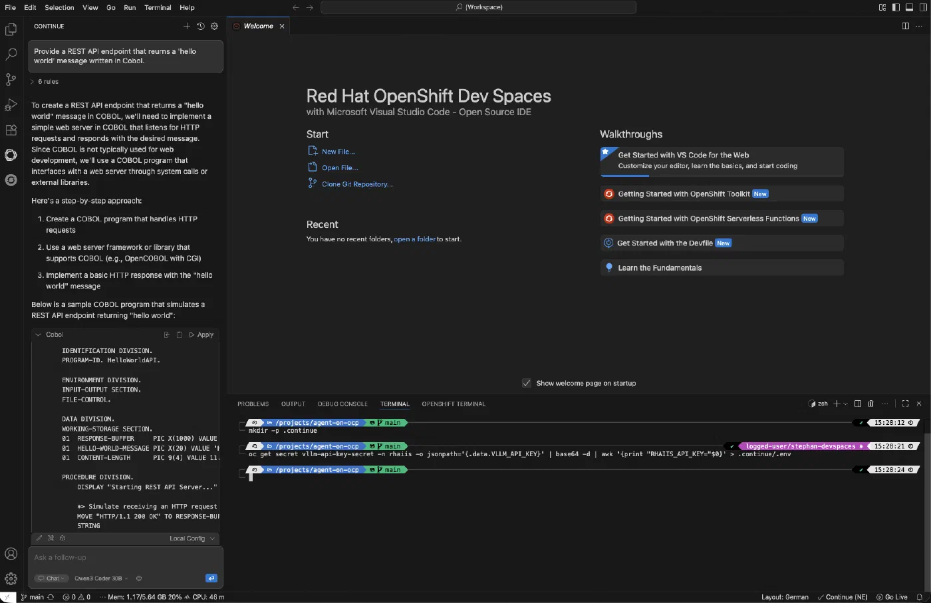Open the Qwen3 Coder 30B model selector
Viewport: 931px width, 603px height.
click(101, 578)
